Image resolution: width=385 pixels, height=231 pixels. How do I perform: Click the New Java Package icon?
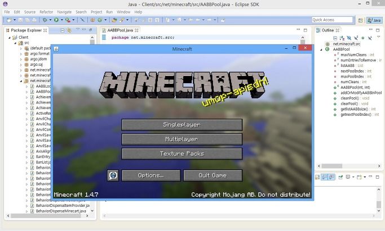pyautogui.click(x=92, y=20)
